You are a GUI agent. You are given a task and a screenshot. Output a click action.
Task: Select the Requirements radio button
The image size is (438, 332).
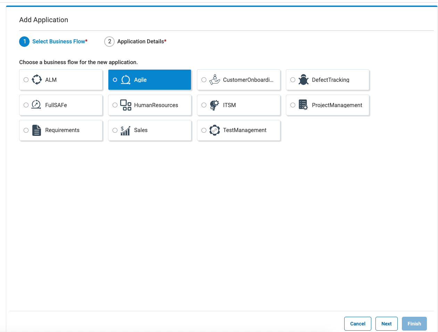click(x=26, y=130)
